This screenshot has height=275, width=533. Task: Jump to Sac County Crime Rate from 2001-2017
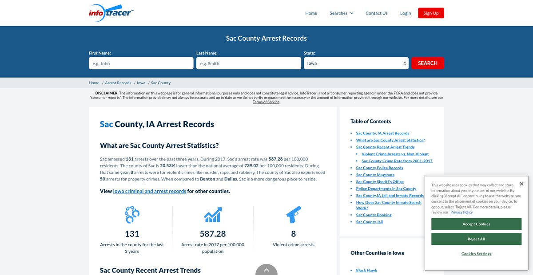click(397, 161)
